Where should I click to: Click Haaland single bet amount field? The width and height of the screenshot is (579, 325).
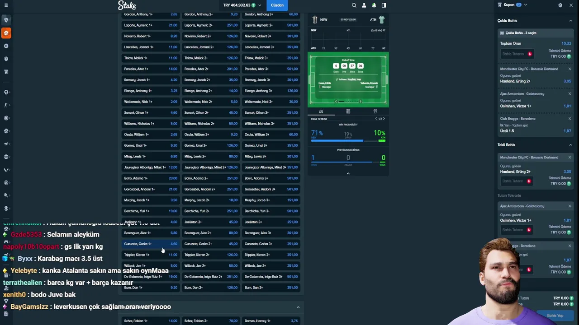click(x=517, y=181)
